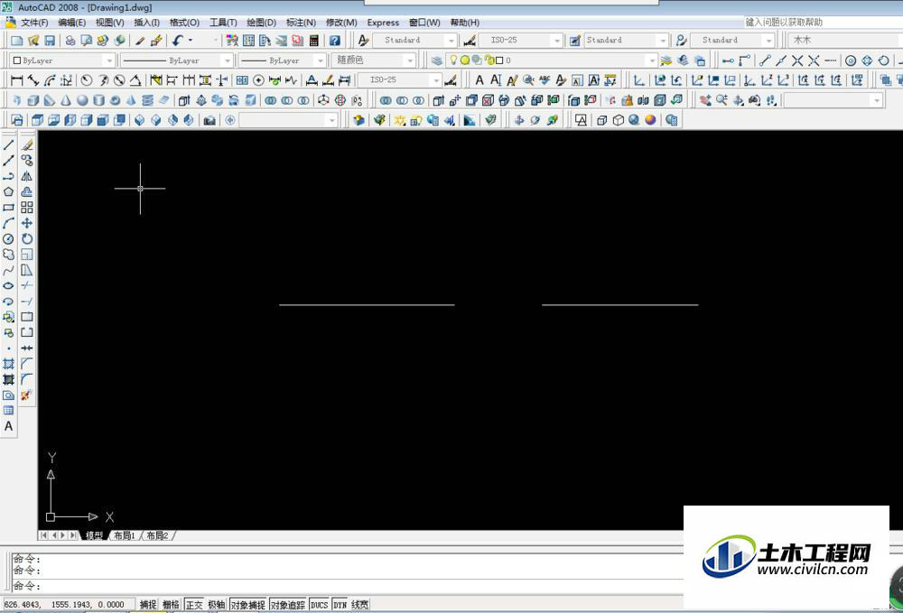
Task: Open the 修改(M) menu
Action: [341, 23]
